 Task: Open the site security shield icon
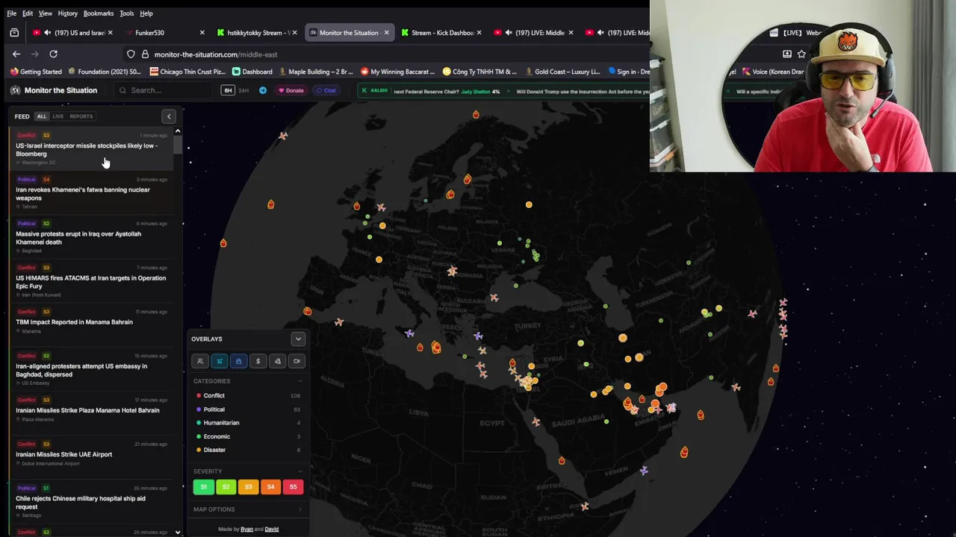(131, 54)
